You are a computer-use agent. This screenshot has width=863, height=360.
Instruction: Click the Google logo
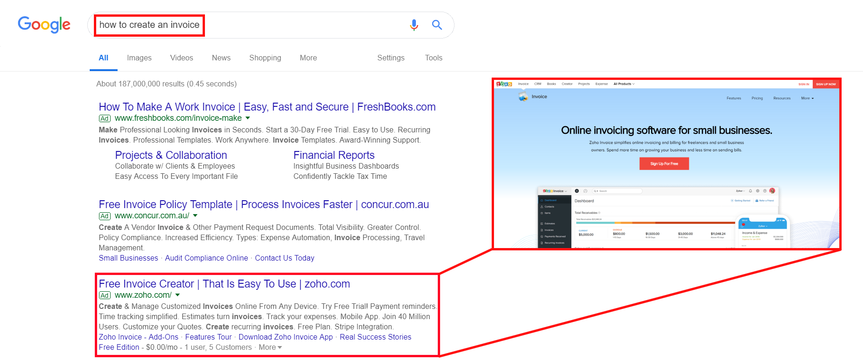(44, 25)
